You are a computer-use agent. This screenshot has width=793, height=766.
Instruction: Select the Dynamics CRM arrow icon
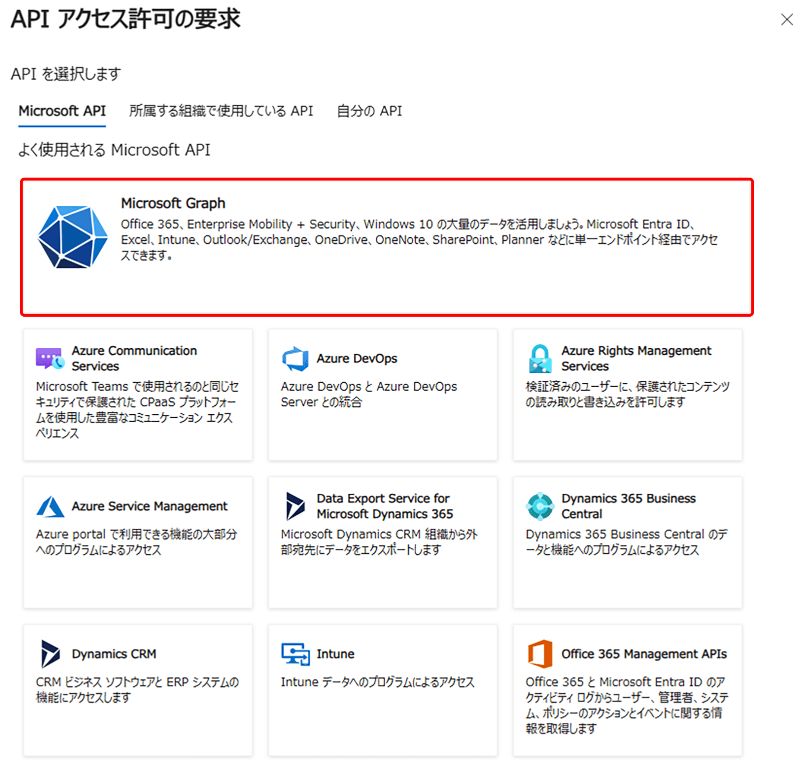tap(50, 653)
